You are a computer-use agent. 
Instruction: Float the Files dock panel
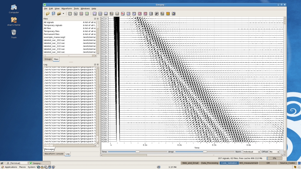point(95,18)
